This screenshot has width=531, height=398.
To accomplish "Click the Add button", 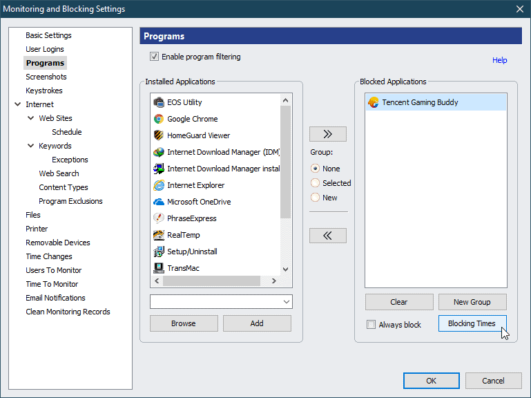I will point(257,323).
